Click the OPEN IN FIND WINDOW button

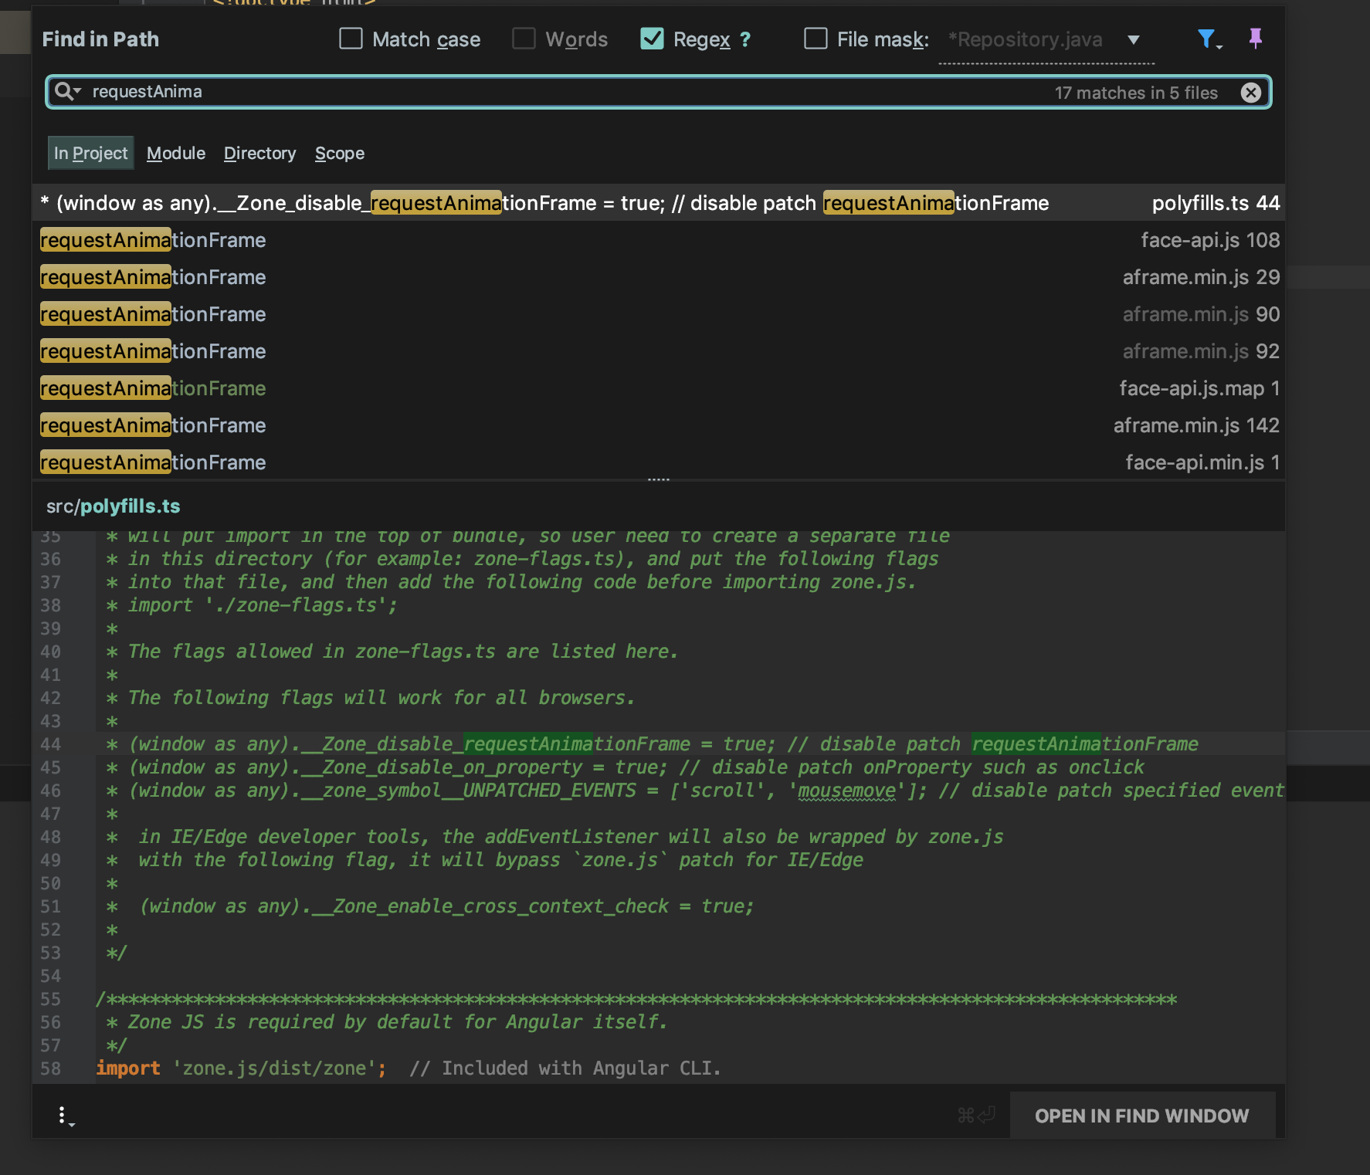coord(1142,1115)
